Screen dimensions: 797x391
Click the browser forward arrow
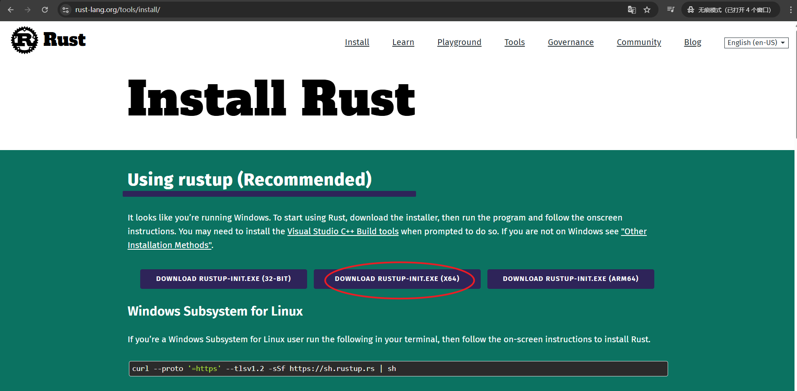[x=28, y=10]
